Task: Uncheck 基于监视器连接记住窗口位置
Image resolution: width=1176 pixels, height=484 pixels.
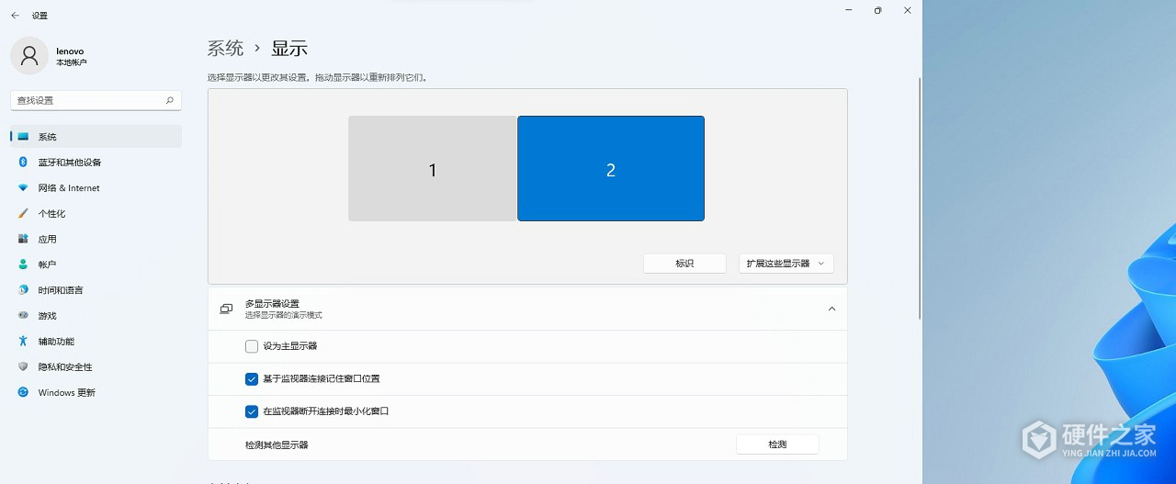Action: click(x=252, y=378)
